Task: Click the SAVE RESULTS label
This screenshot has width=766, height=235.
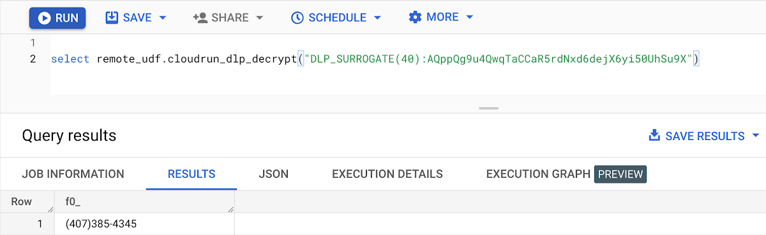Action: [x=705, y=136]
